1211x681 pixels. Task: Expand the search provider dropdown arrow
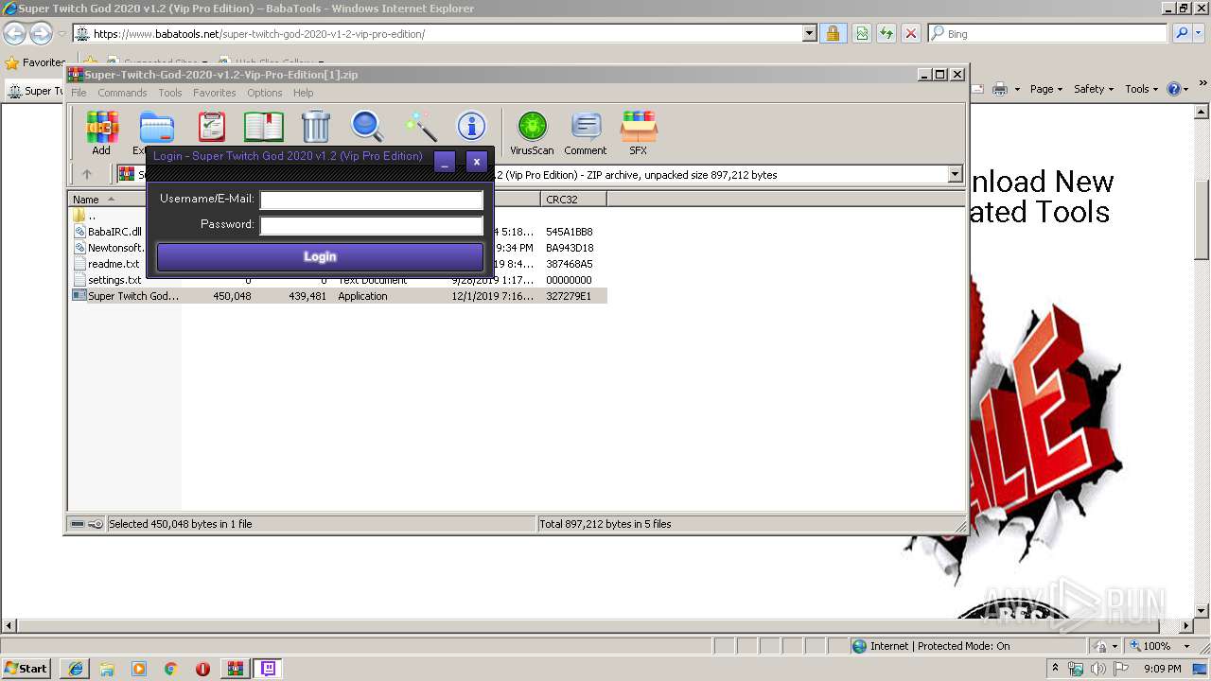pos(1198,33)
